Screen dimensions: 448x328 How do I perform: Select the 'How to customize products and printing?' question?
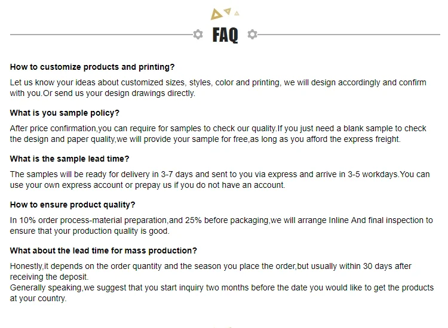tap(93, 67)
